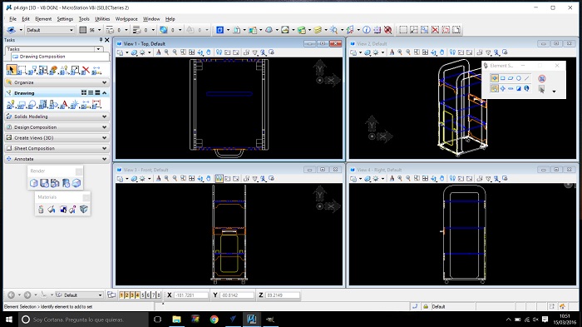The height and width of the screenshot is (327, 582).
Task: Select the Element Selection arrow tool in Tasks
Action: coord(11,70)
